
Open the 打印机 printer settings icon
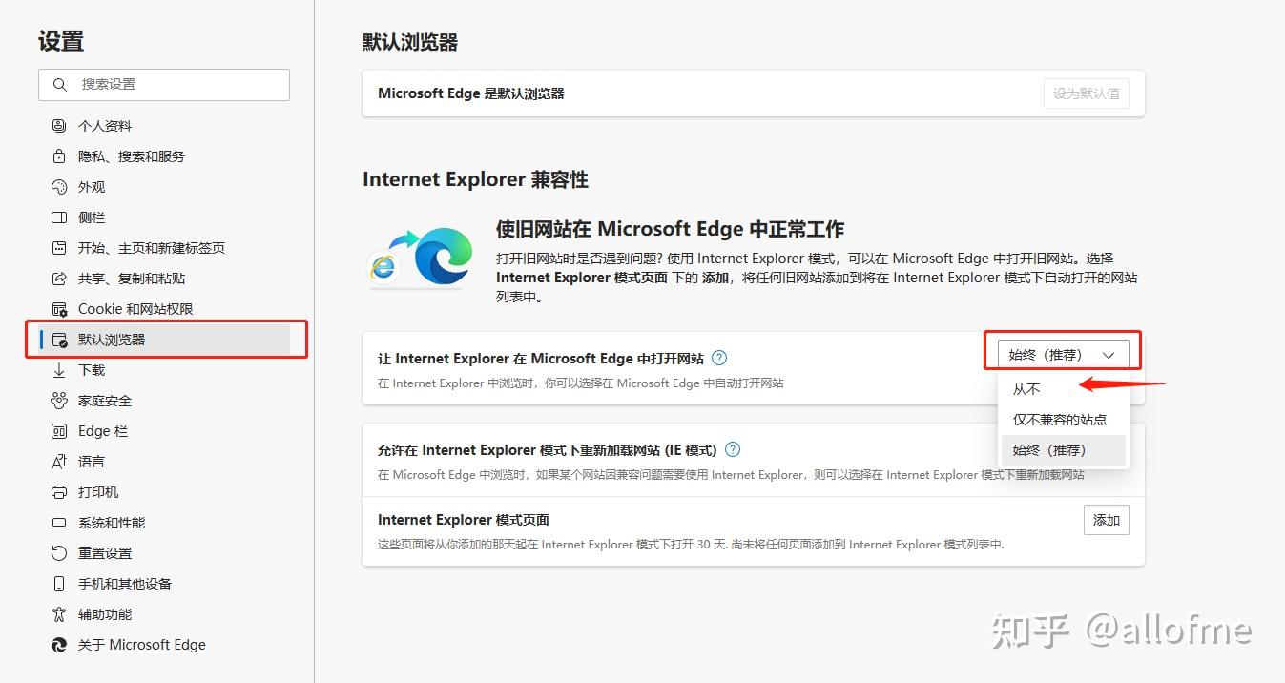[x=58, y=491]
